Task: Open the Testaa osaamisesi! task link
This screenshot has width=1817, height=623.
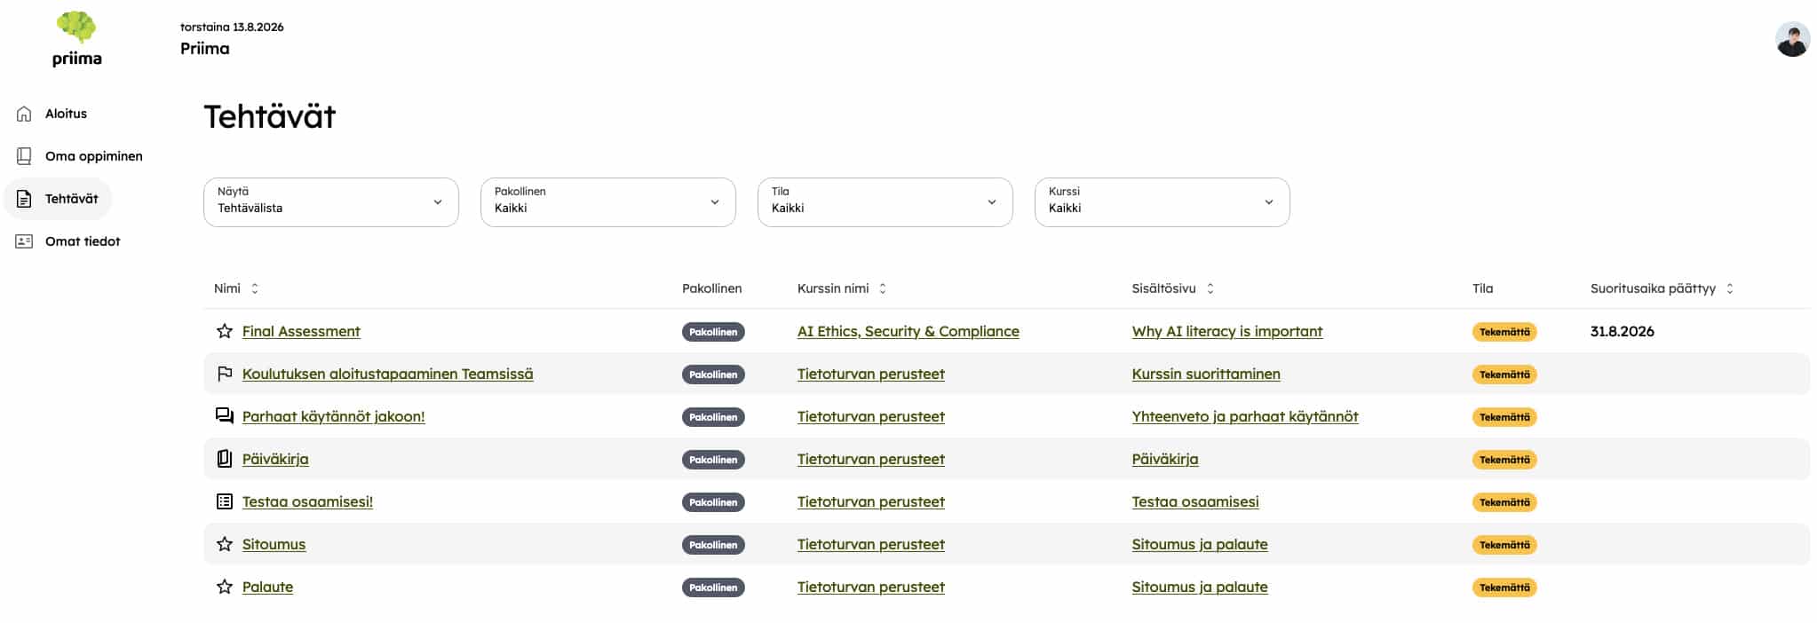Action: [x=307, y=501]
